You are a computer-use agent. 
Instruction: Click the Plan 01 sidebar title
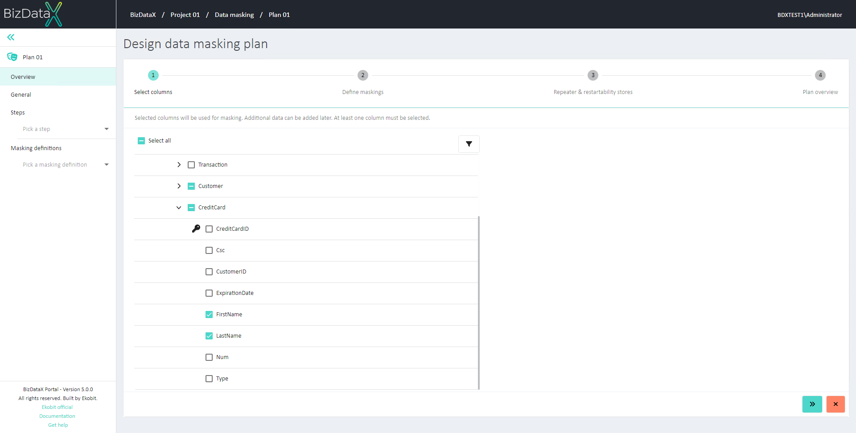pos(33,57)
